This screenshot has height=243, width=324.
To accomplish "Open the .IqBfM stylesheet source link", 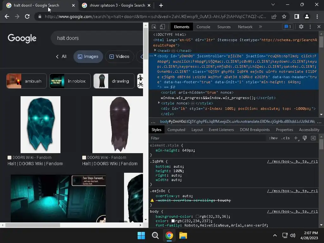I will pyautogui.click(x=292, y=161).
